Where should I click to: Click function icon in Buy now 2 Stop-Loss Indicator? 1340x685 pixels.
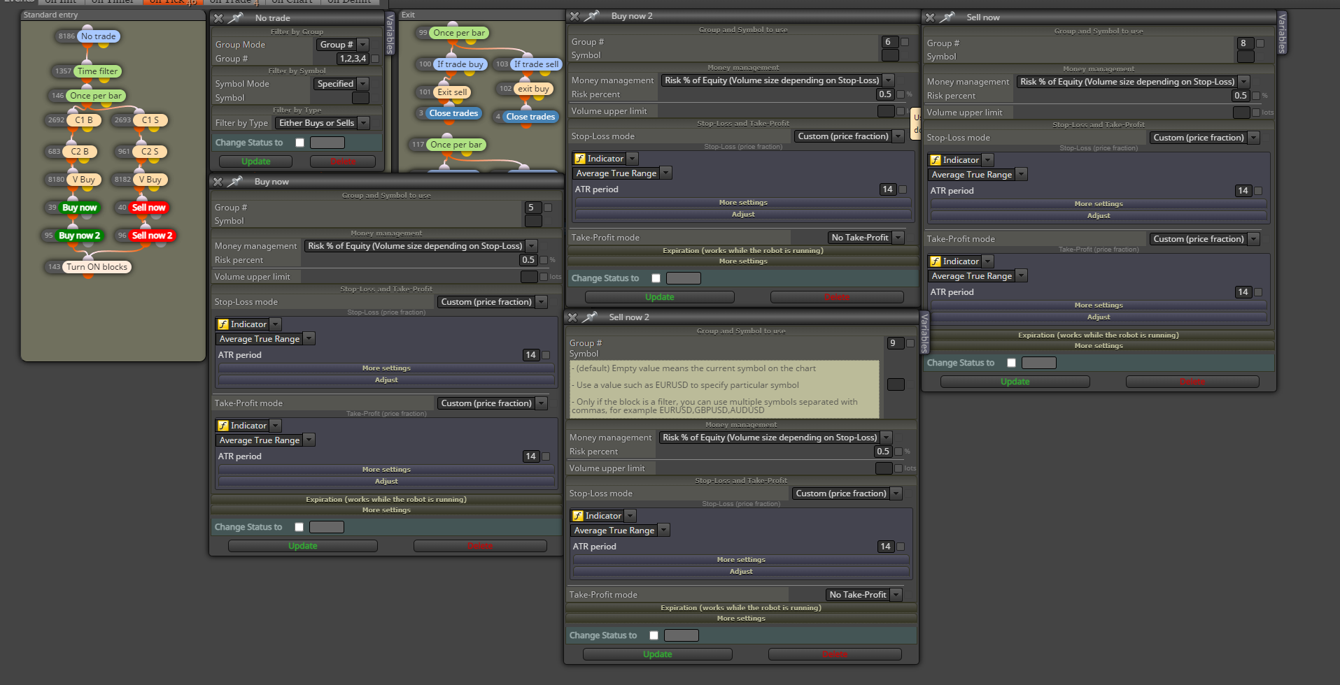(579, 159)
